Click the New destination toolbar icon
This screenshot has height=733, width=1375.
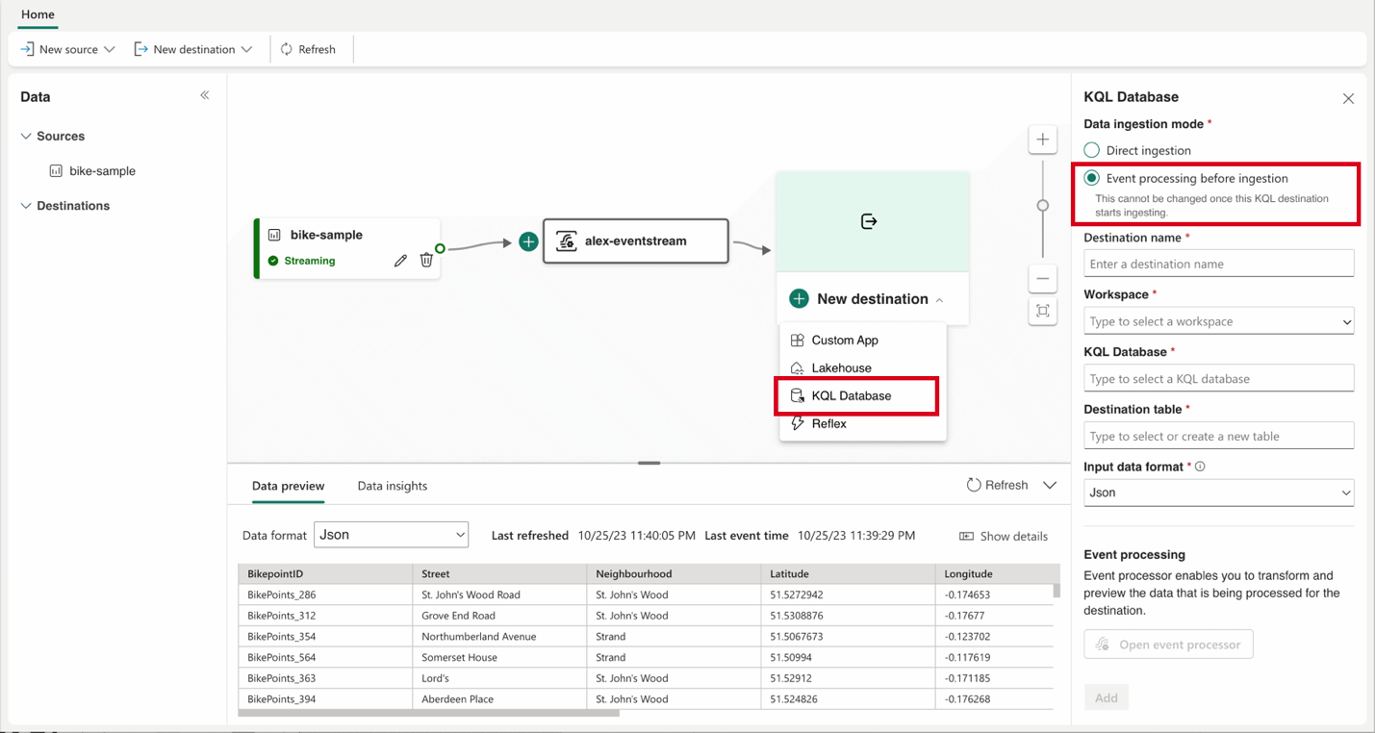tap(140, 49)
